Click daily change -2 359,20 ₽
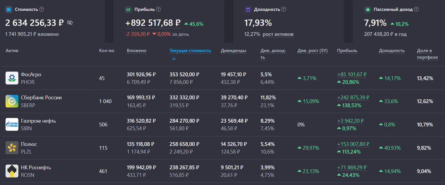 click(138, 34)
